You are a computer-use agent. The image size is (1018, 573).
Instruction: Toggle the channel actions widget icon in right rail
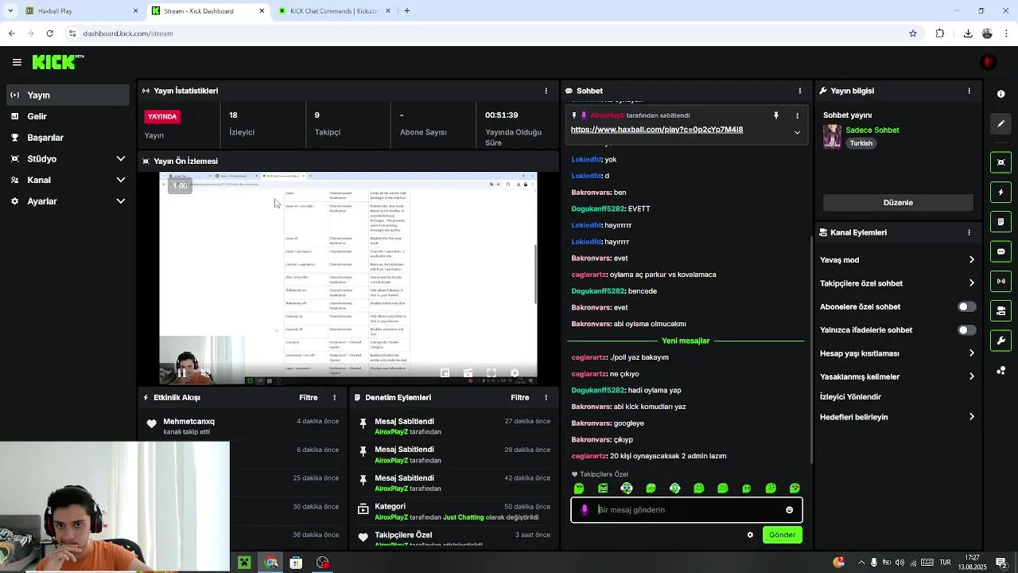pos(1001,310)
